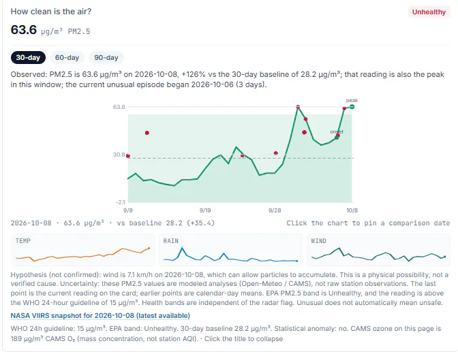Viewport: 458px width, 352px height.
Task: Switch to the 60-day range
Action: tap(67, 57)
